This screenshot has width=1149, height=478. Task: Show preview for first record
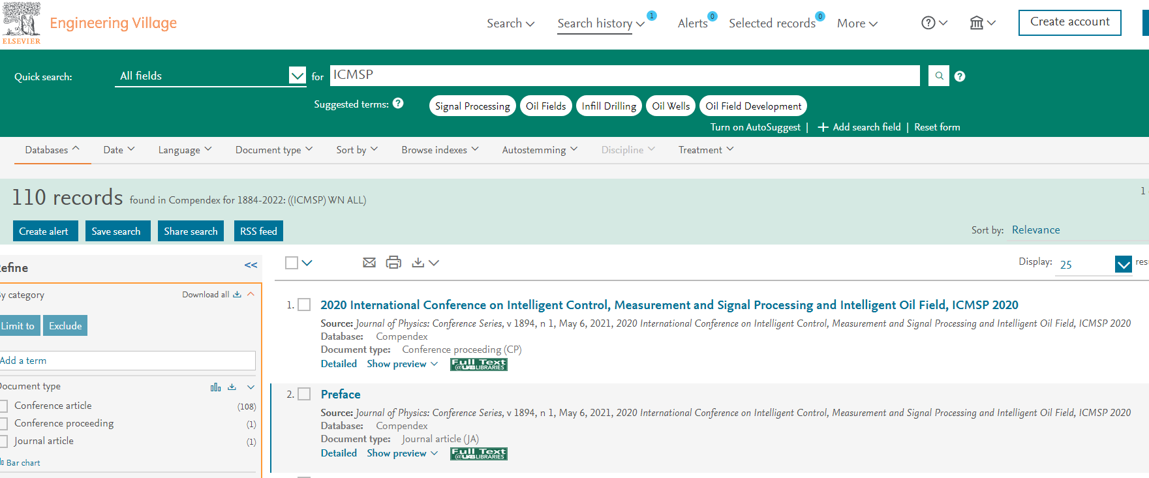(x=402, y=364)
